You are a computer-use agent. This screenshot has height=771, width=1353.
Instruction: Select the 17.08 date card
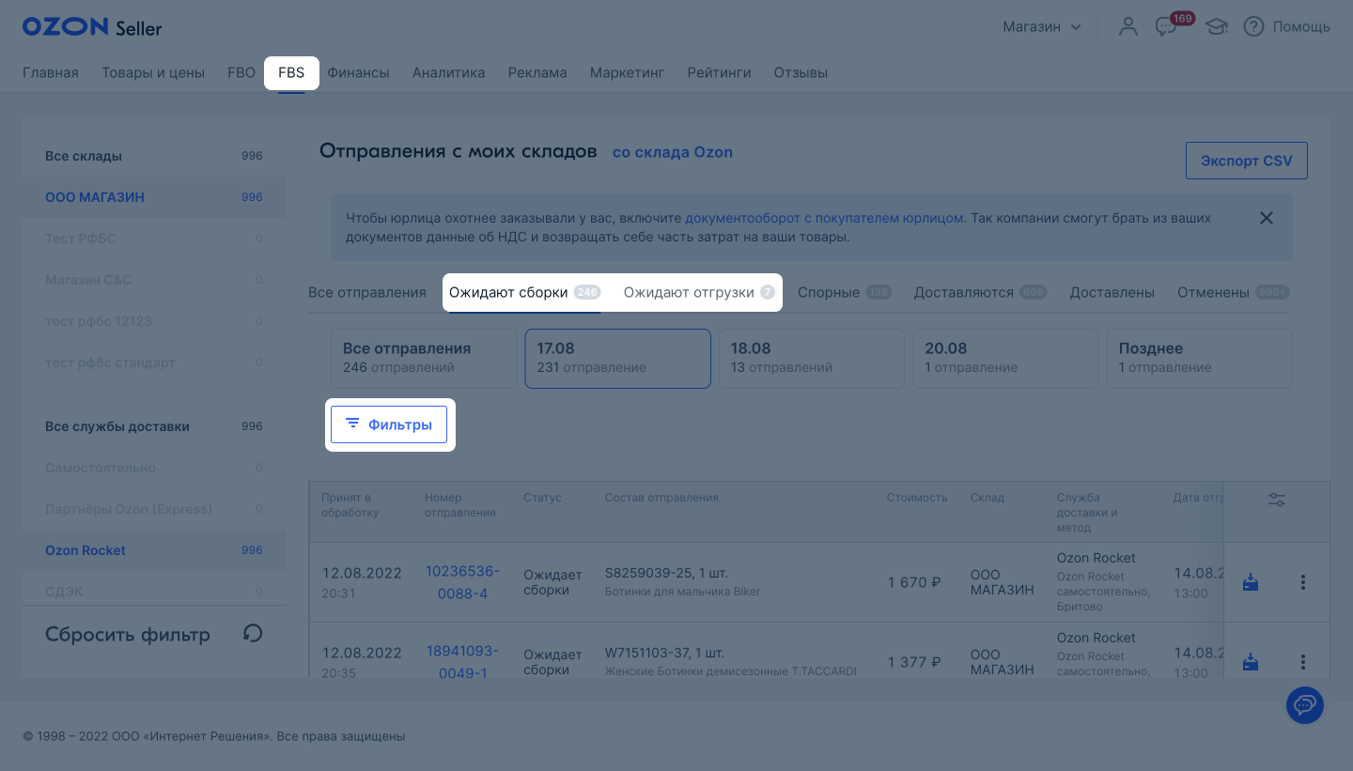pos(617,358)
